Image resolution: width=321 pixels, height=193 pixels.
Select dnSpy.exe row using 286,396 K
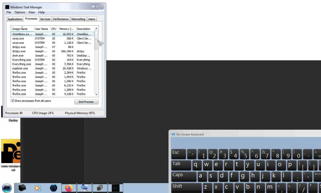coord(52,51)
